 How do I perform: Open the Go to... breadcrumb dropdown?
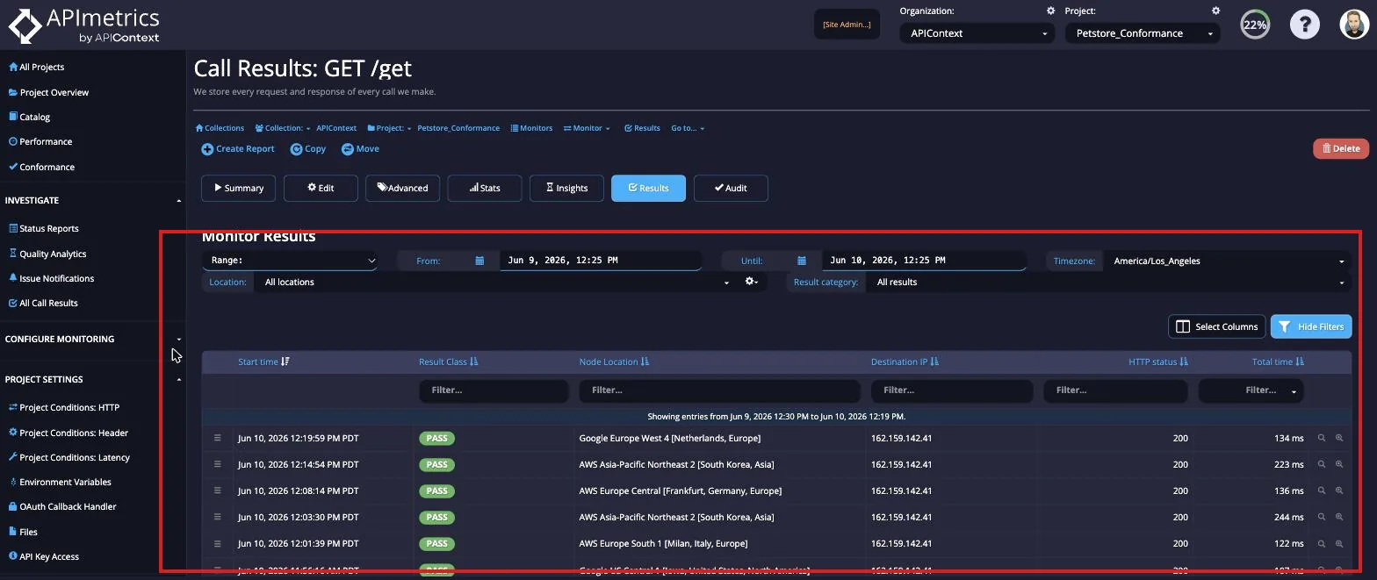tap(688, 128)
